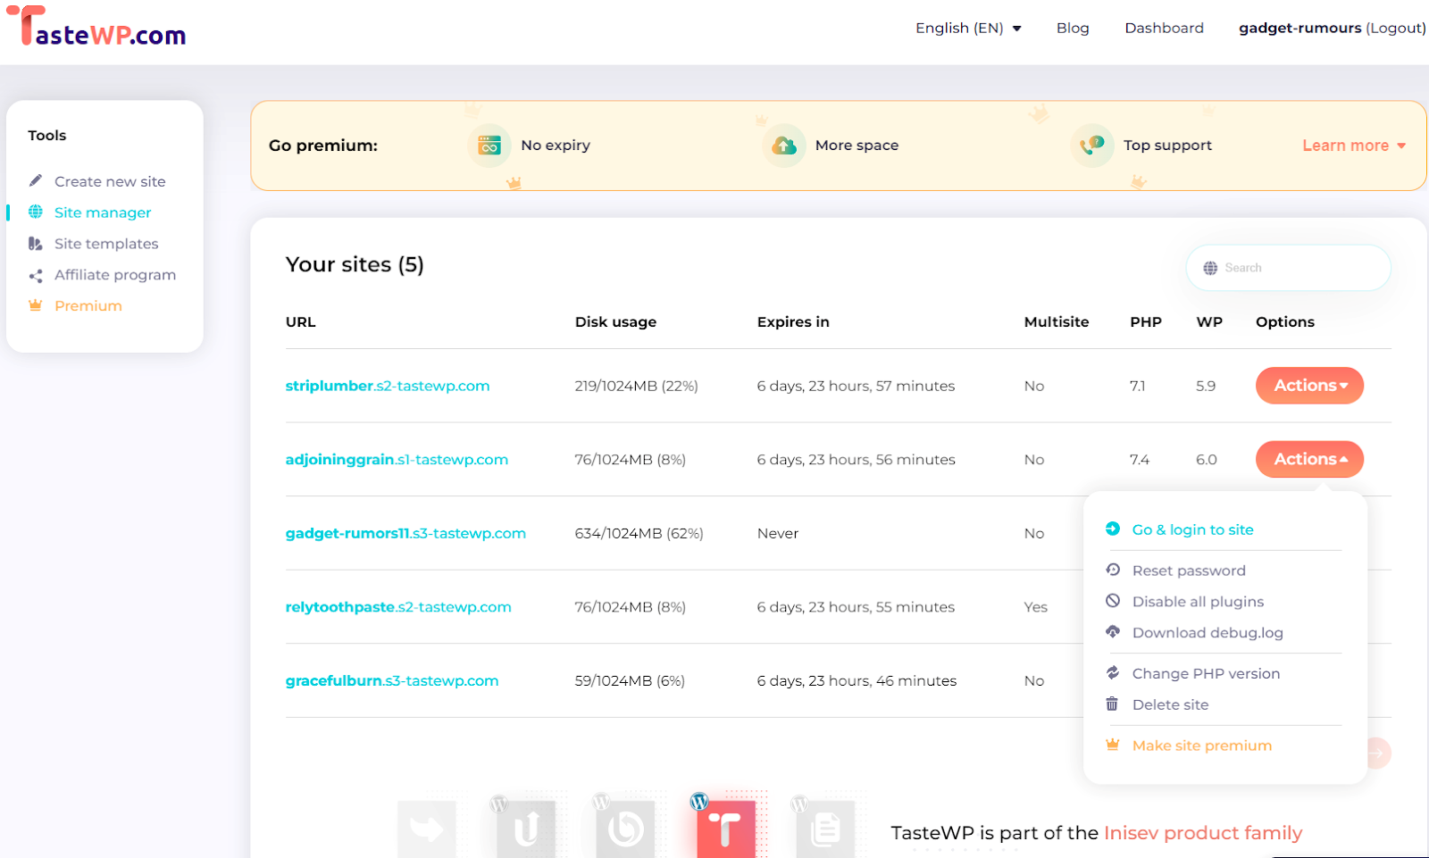Viewport: 1429px width, 858px height.
Task: Click the trash icon beside Delete site
Action: click(x=1113, y=704)
